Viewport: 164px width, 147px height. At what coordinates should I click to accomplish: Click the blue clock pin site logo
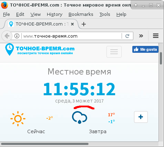(9, 49)
